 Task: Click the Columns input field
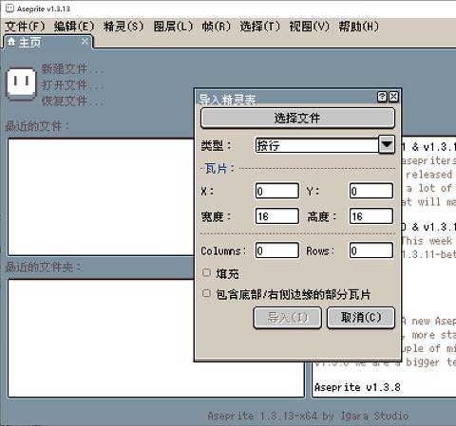tap(277, 250)
